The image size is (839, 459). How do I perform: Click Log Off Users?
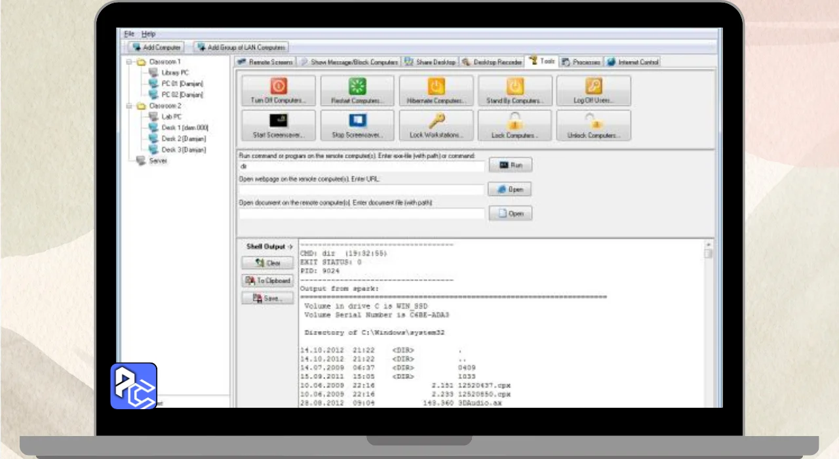point(594,90)
